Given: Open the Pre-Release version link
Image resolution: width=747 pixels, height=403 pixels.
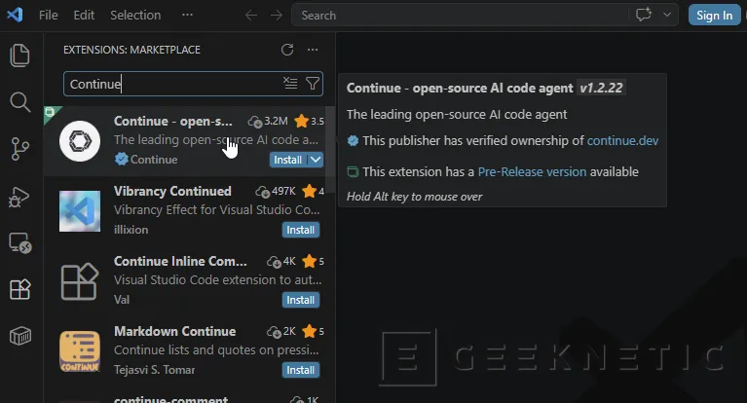Looking at the screenshot, I should tap(532, 171).
